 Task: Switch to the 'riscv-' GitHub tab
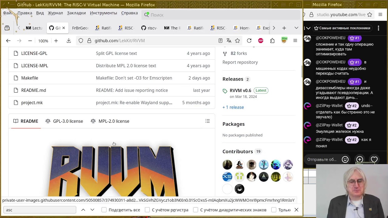point(149,28)
